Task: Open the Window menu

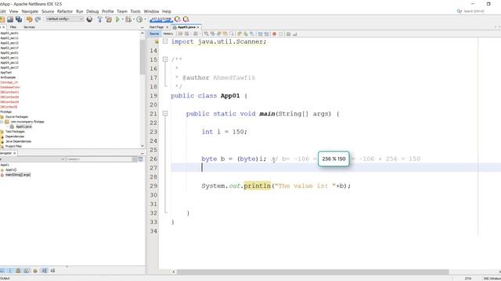Action: [x=151, y=11]
